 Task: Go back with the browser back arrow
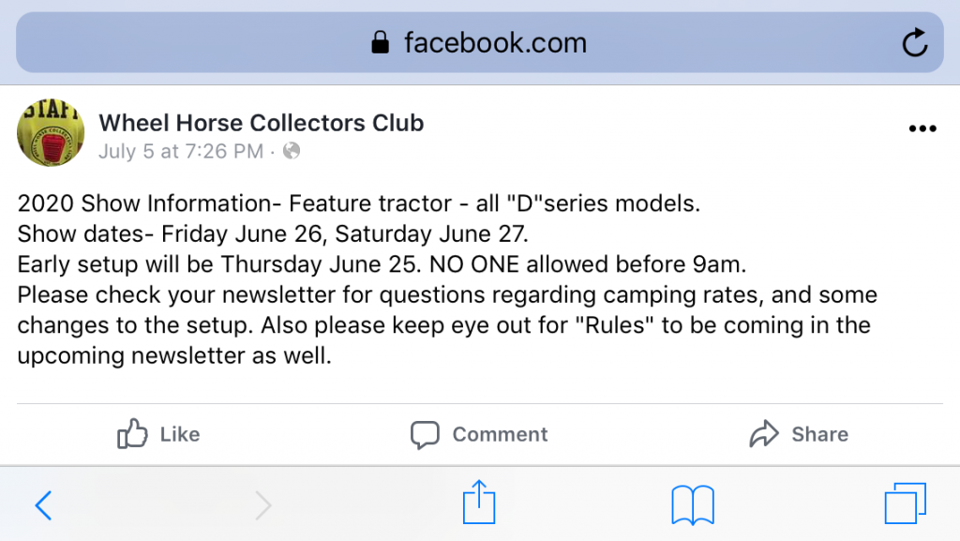coord(43,505)
